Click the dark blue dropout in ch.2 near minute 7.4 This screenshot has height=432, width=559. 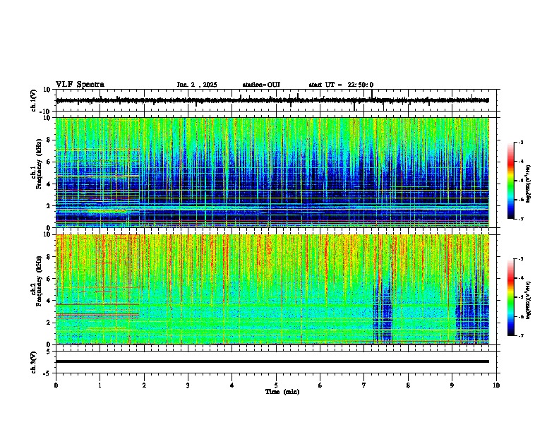pos(383,313)
